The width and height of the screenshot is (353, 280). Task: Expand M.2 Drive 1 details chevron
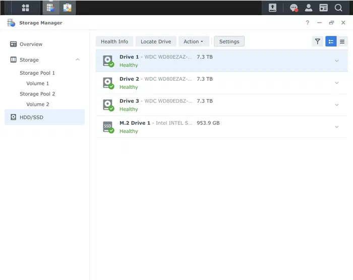[337, 127]
